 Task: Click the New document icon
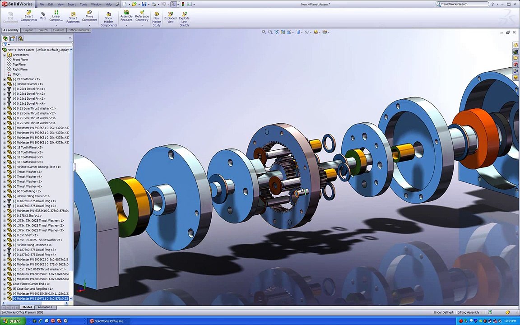125,5
